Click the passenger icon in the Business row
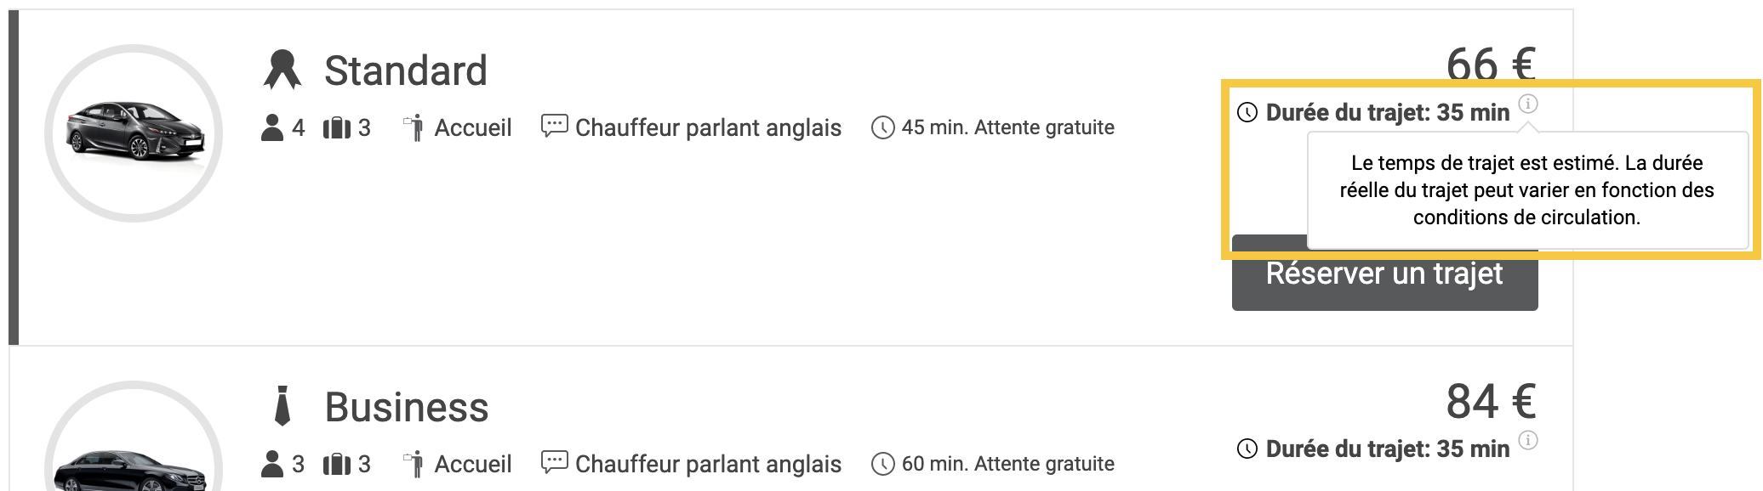The width and height of the screenshot is (1763, 491). point(272,464)
